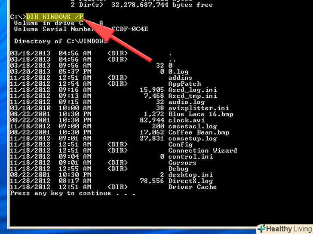The width and height of the screenshot is (313, 234).
Task: Click the time 12:54 AM
Action: click(x=75, y=84)
